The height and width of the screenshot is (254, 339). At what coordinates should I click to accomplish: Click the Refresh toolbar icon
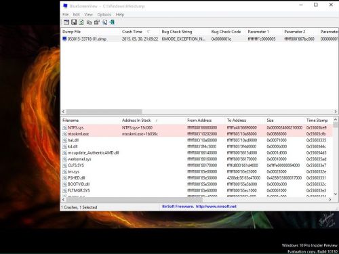point(81,22)
